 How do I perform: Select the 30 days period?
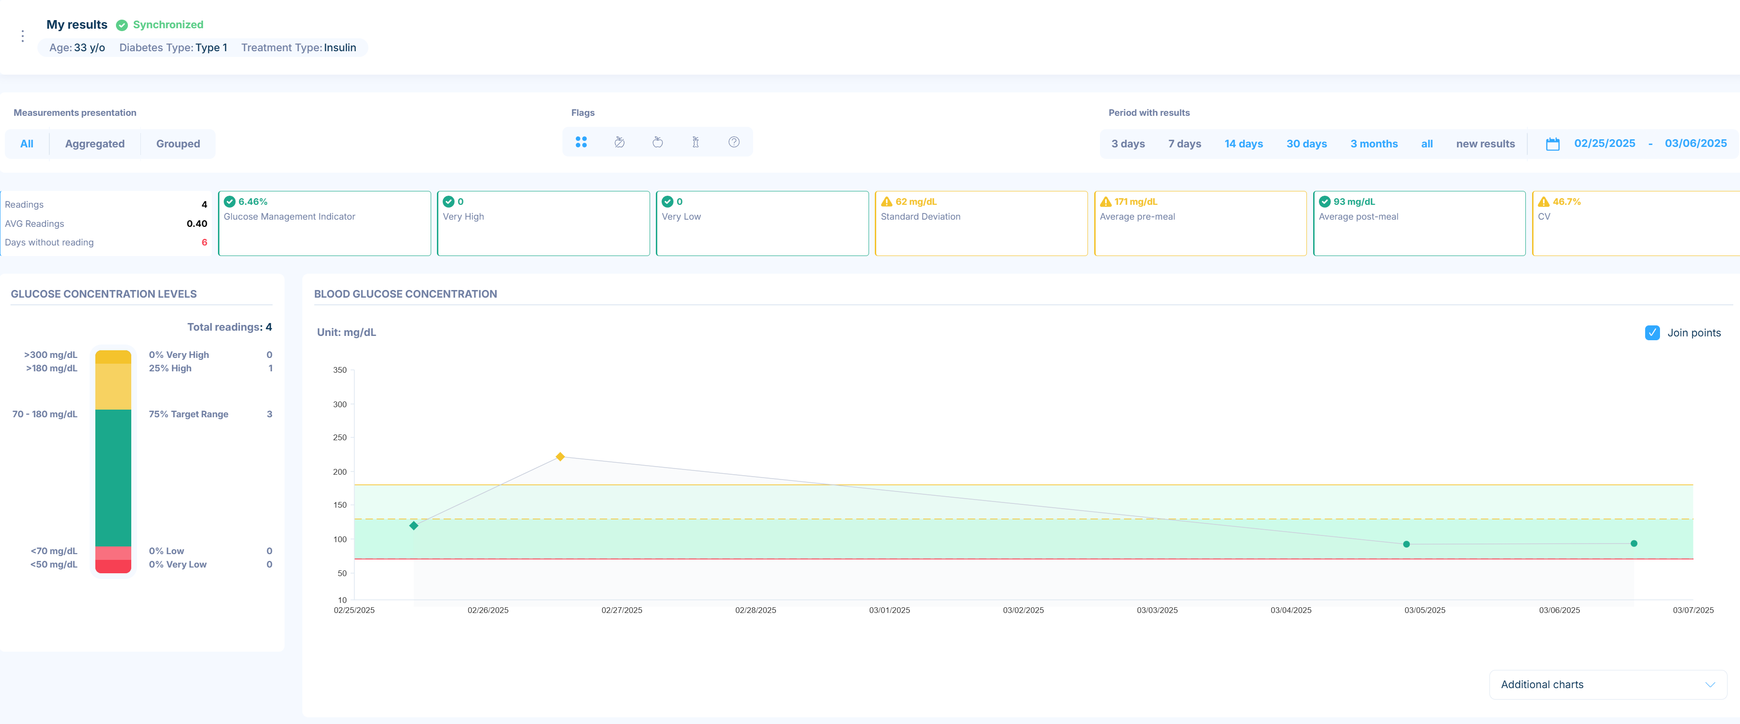tap(1306, 144)
